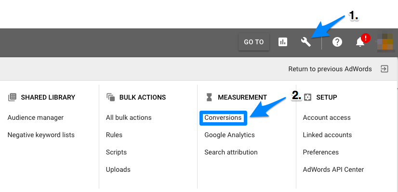The width and height of the screenshot is (398, 192).
Task: Open the help question mark icon
Action: (x=337, y=42)
